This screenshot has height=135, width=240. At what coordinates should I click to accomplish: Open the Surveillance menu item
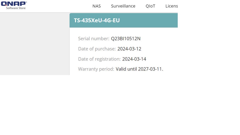pos(123,6)
